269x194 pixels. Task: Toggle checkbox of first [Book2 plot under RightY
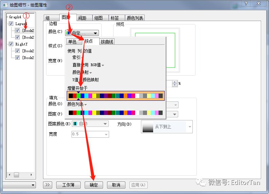click(17, 51)
